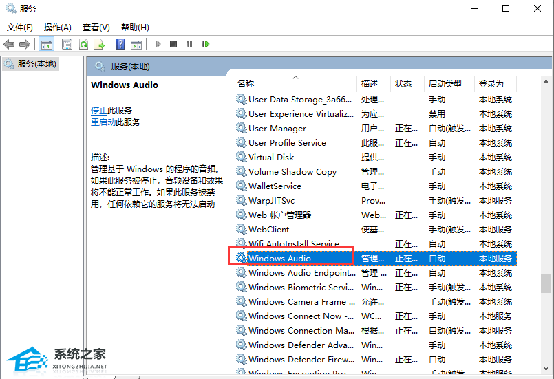Screen dimensions: 554x379
Task: Open the 操作(A) menu
Action: 58,28
